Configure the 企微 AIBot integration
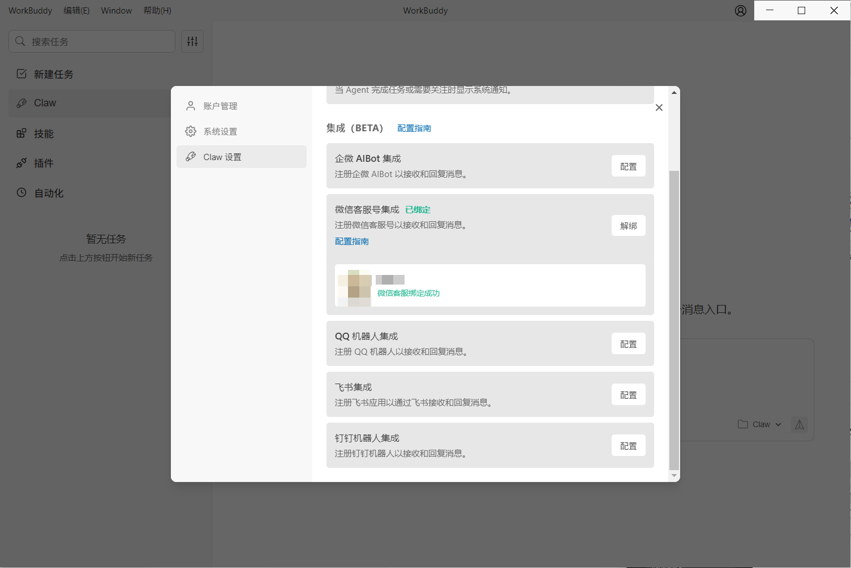 tap(628, 166)
